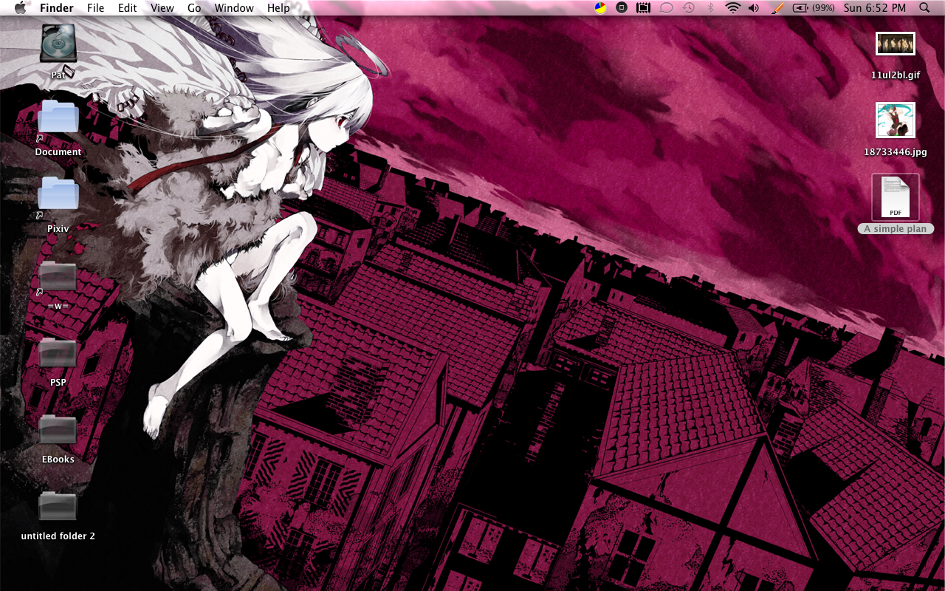Open the Time Machine menu bar icon
This screenshot has width=945, height=591.
(x=688, y=8)
